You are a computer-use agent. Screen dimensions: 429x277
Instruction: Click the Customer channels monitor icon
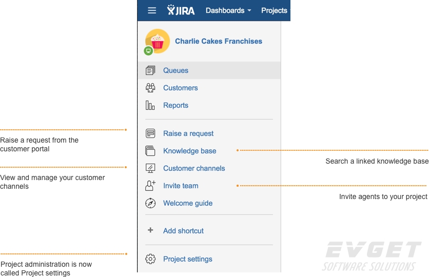coord(150,168)
